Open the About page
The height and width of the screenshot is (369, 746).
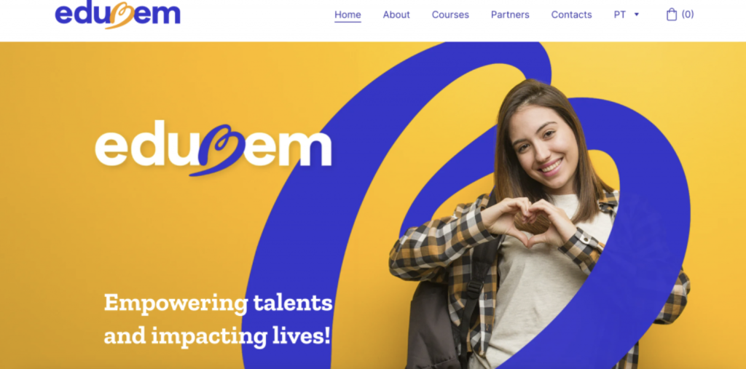point(396,15)
